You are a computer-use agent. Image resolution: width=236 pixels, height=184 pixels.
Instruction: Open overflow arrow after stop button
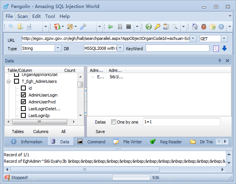point(137,27)
